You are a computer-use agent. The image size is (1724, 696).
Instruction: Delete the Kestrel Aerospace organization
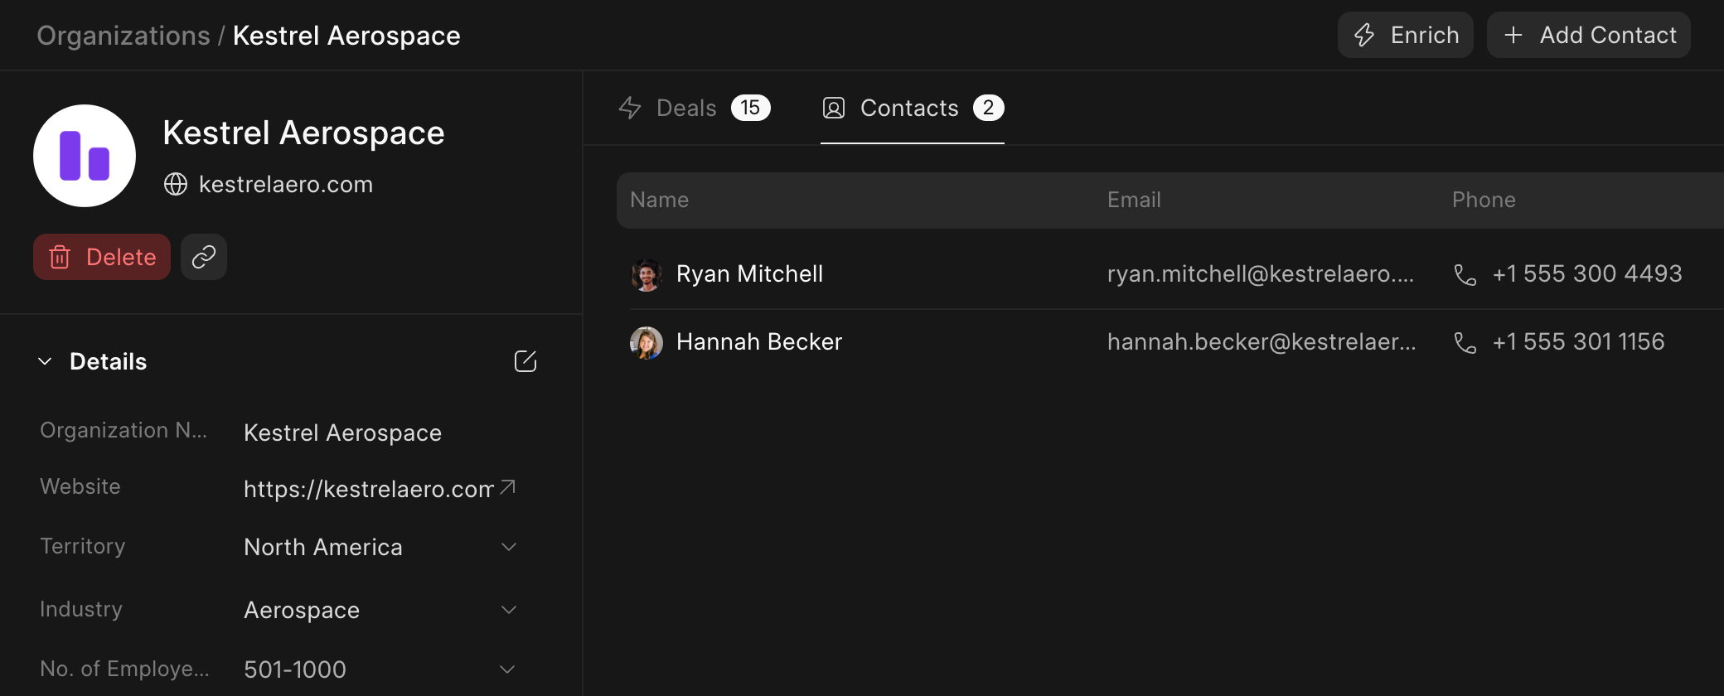coord(102,257)
